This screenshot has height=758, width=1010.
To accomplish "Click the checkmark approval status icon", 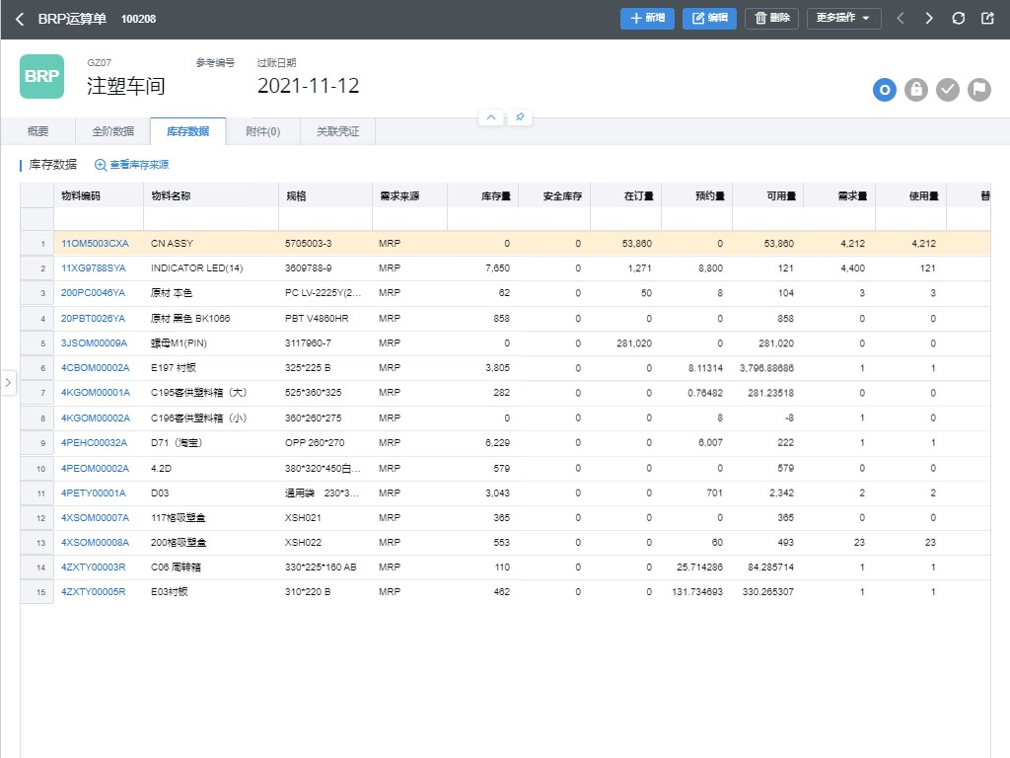I will click(x=948, y=90).
